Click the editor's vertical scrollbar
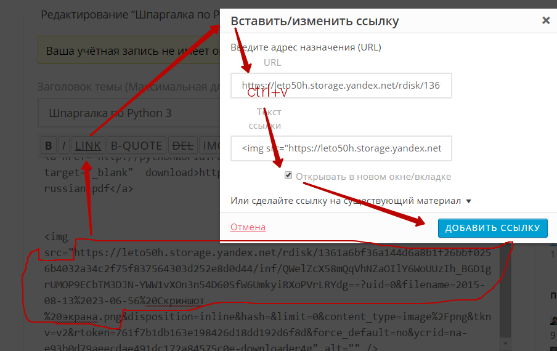 pyautogui.click(x=505, y=289)
